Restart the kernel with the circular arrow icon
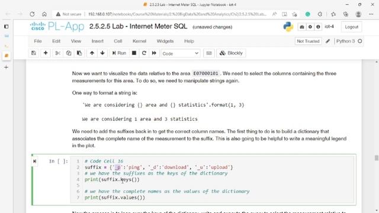 coord(144,53)
